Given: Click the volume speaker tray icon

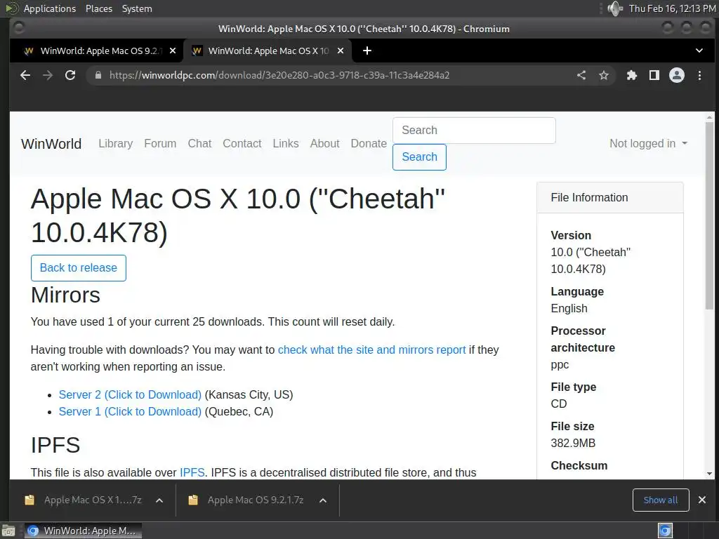Looking at the screenshot, I should [x=615, y=8].
